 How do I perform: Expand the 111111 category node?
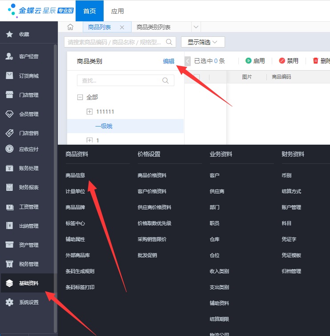[x=89, y=111]
